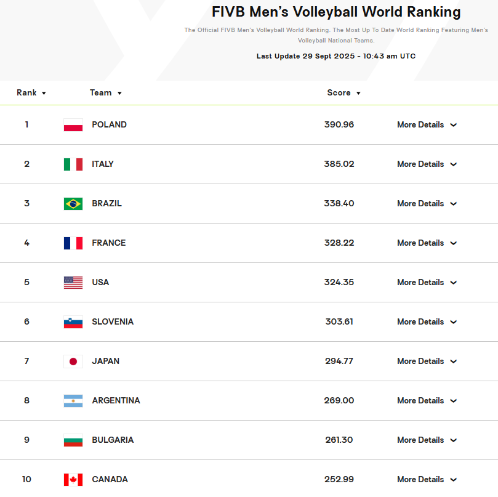Image resolution: width=498 pixels, height=497 pixels.
Task: Sort the table by Rank column
Action: tap(31, 93)
